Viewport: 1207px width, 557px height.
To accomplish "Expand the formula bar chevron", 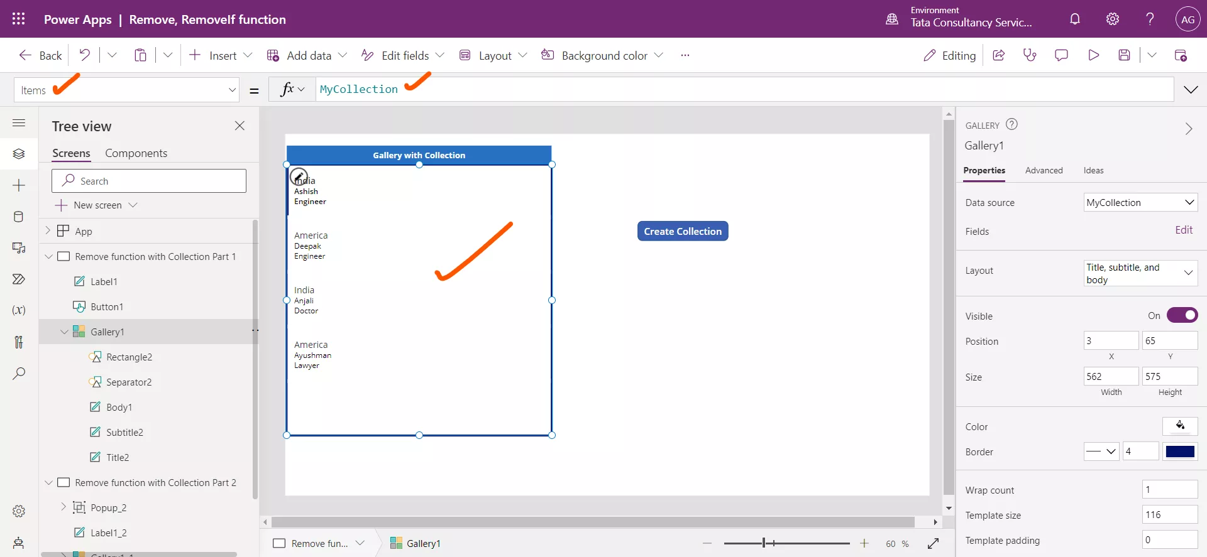I will pyautogui.click(x=1191, y=90).
